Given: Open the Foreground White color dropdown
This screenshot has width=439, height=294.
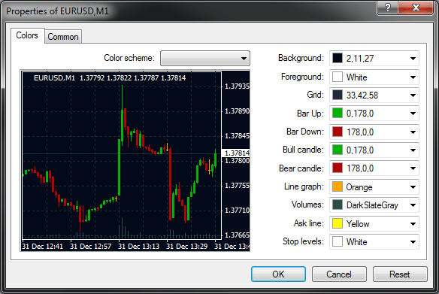Looking at the screenshot, I should (374, 77).
